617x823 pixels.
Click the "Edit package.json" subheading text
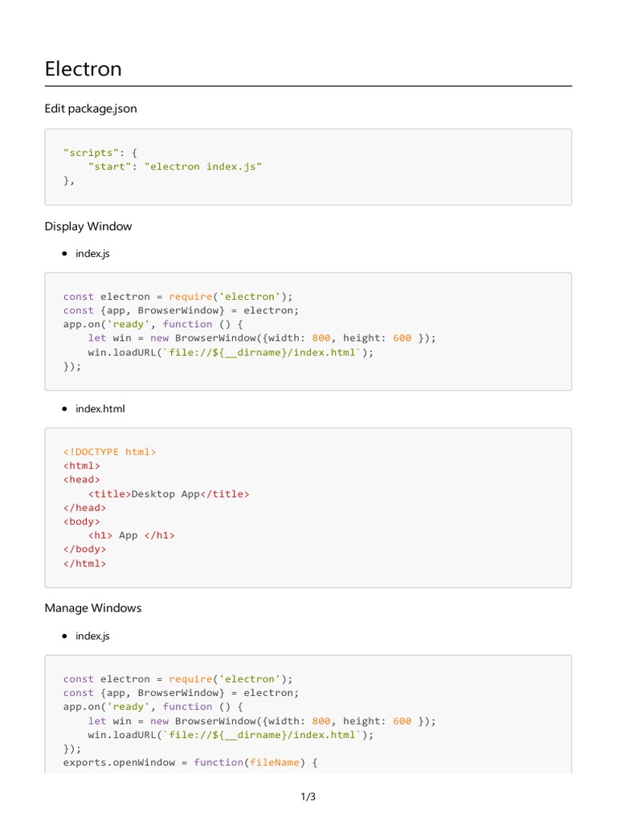[x=91, y=109]
